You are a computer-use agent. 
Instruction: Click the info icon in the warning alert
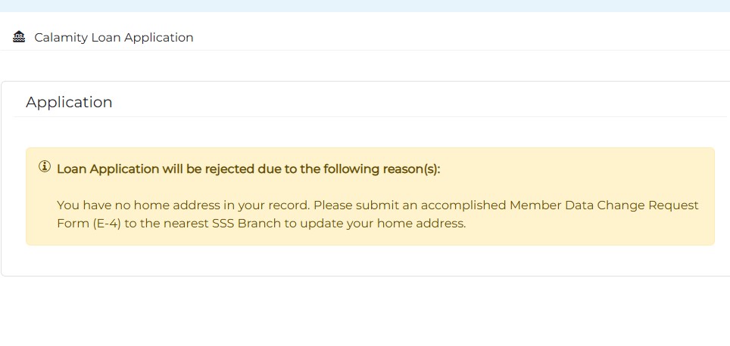click(45, 167)
